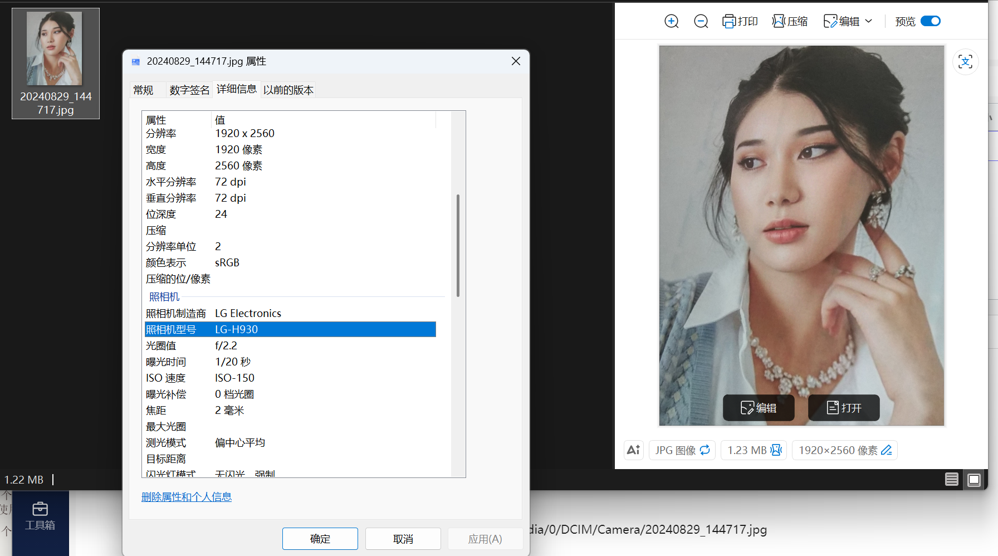Select the empty 压缩 property row

[x=290, y=231]
